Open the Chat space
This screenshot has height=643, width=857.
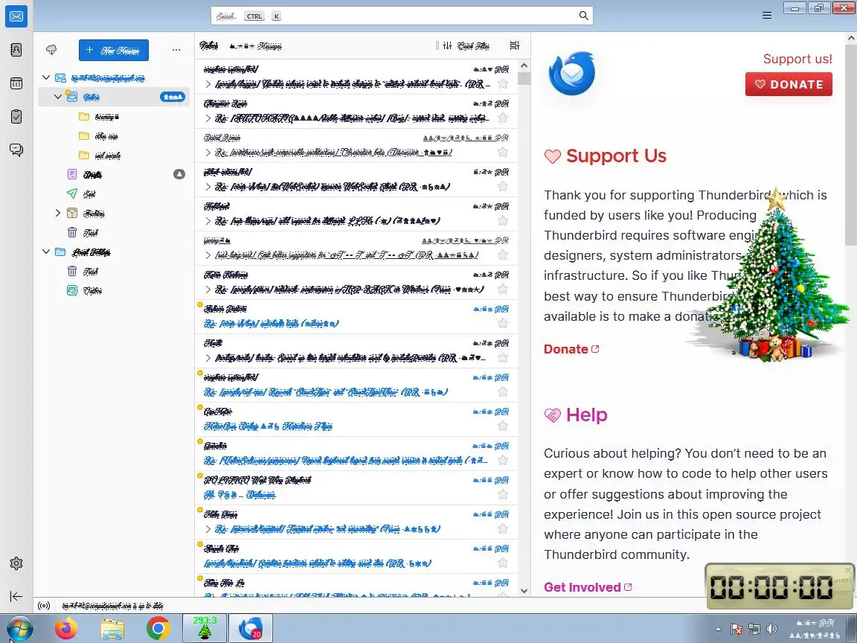pos(16,150)
